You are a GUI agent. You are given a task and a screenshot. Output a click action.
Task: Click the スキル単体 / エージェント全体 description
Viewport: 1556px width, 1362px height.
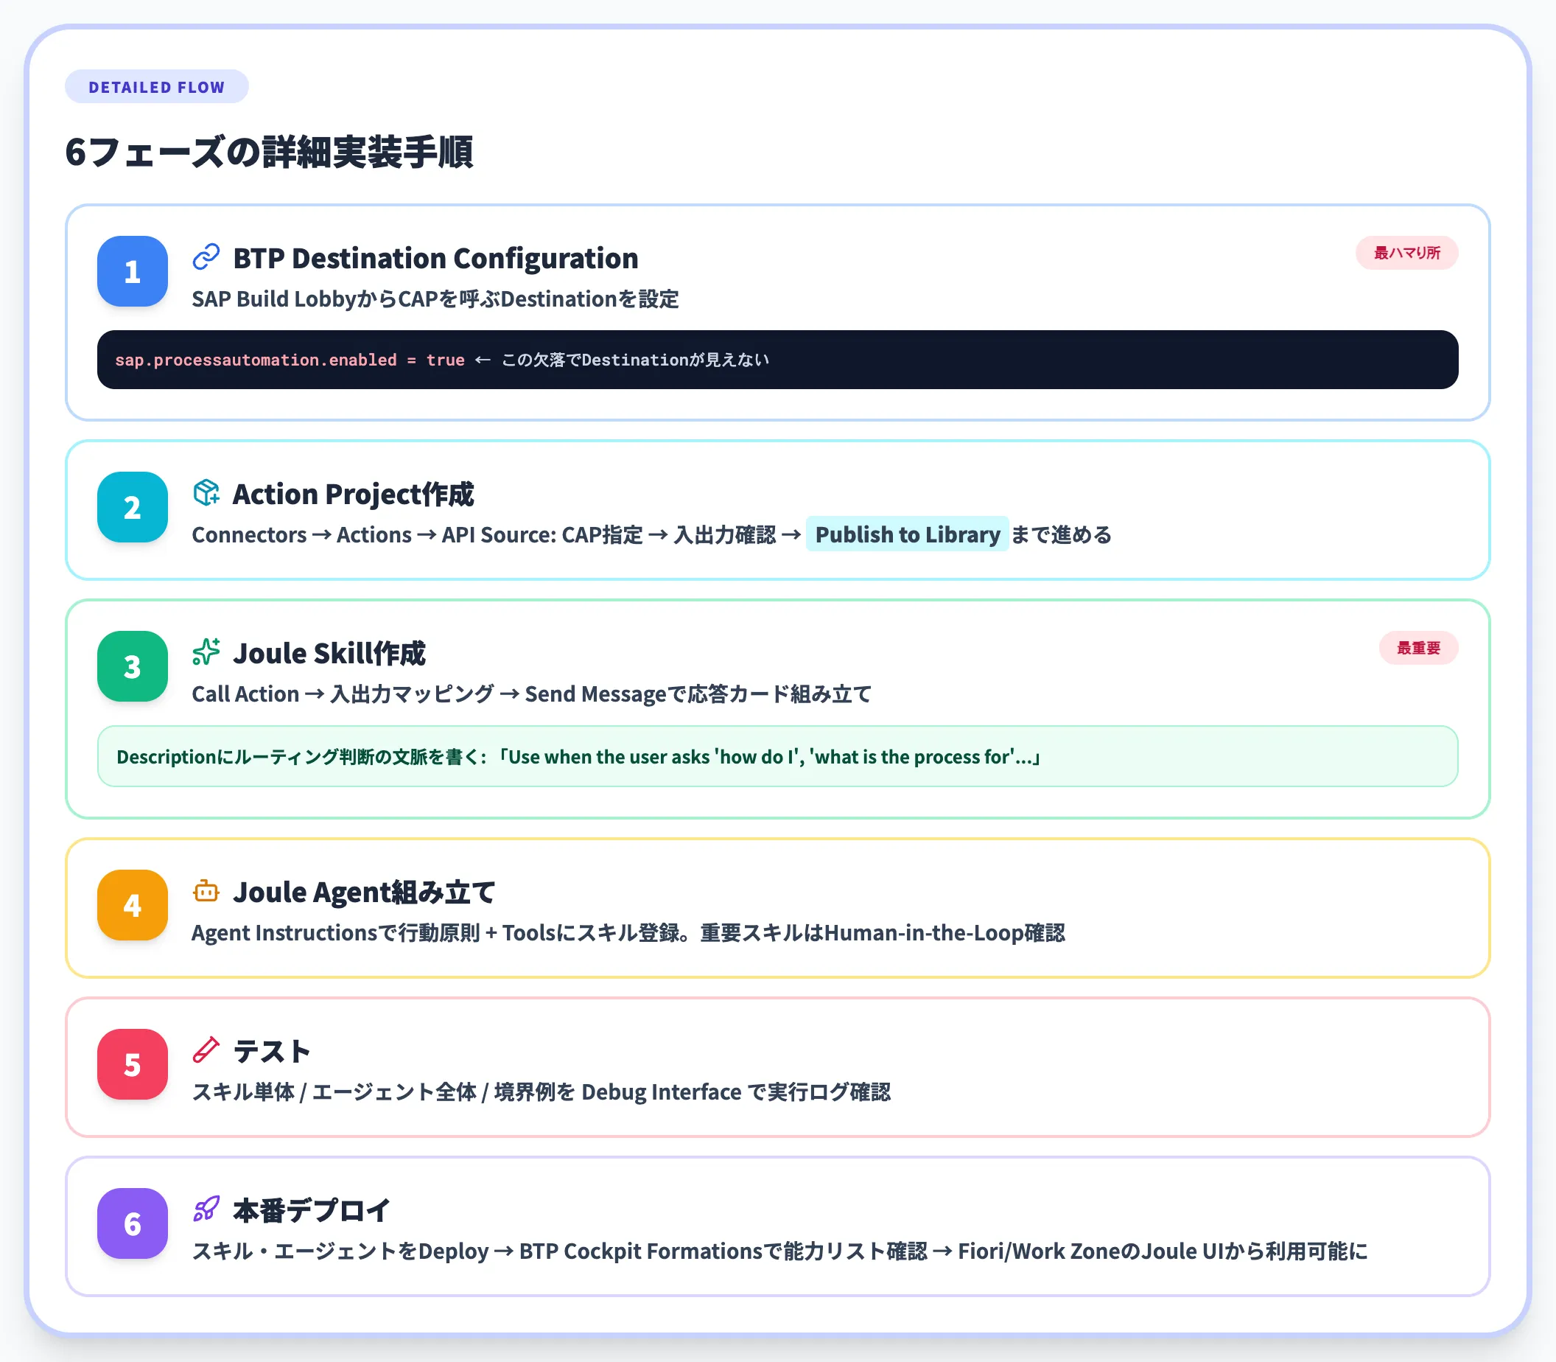(x=541, y=1092)
